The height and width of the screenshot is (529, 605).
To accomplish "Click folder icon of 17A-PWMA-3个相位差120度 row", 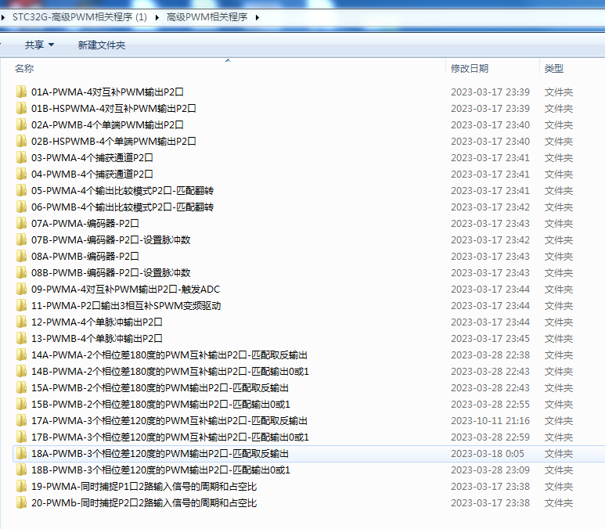I will pyautogui.click(x=22, y=420).
